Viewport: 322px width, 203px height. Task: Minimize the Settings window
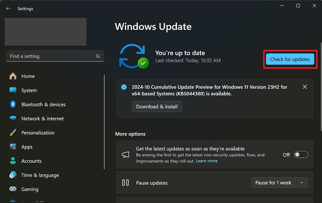[x=282, y=6]
